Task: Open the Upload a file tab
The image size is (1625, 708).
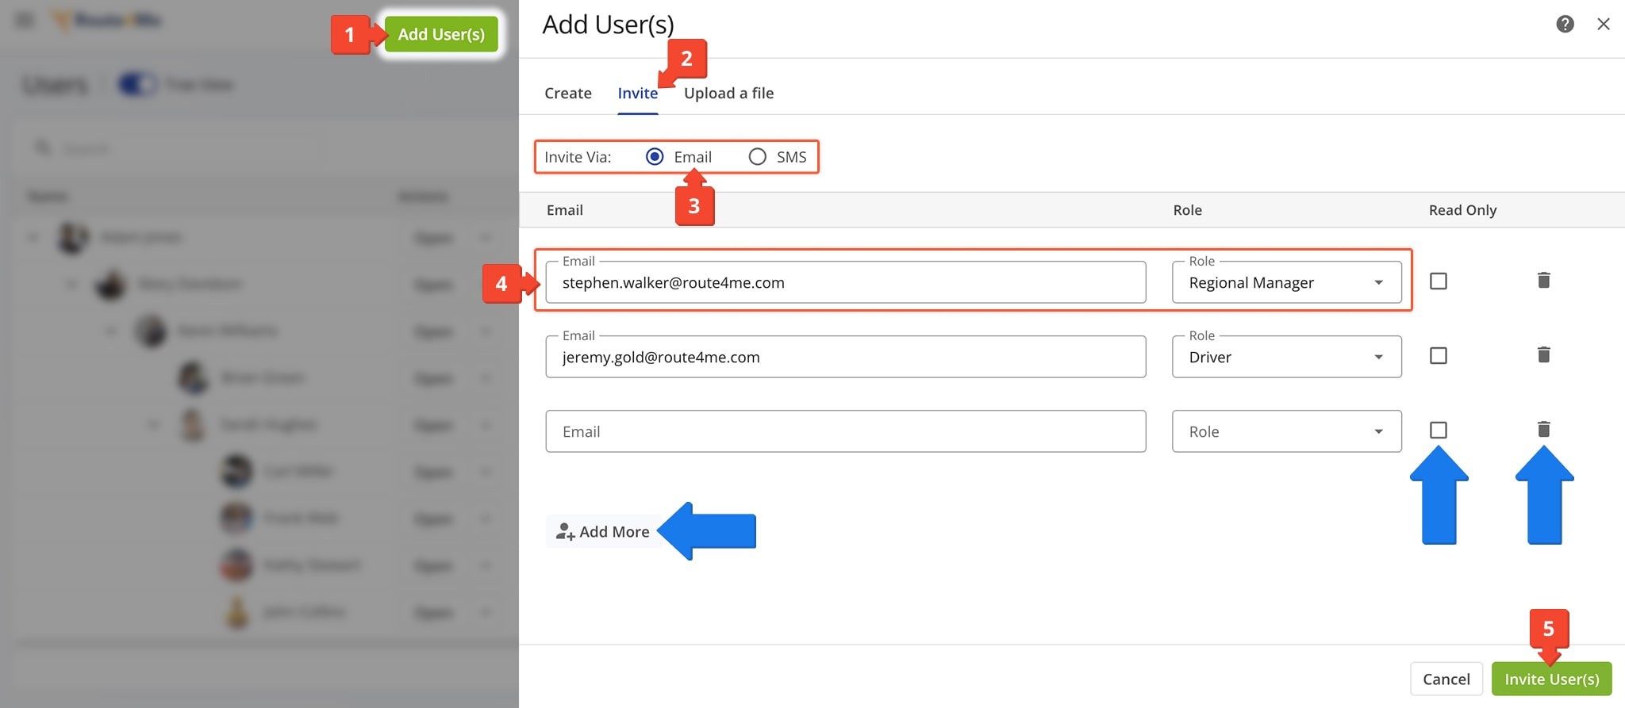Action: tap(728, 93)
